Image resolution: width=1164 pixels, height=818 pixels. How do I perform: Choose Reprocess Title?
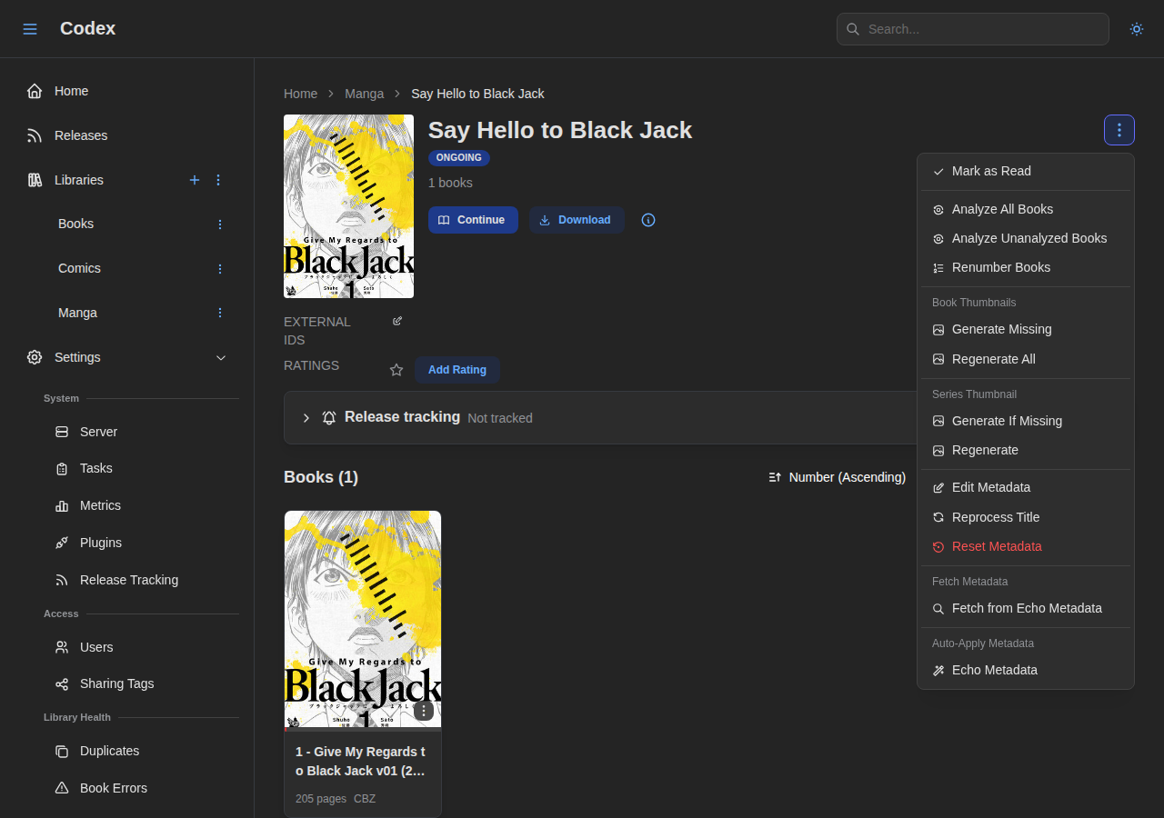tap(1026, 517)
